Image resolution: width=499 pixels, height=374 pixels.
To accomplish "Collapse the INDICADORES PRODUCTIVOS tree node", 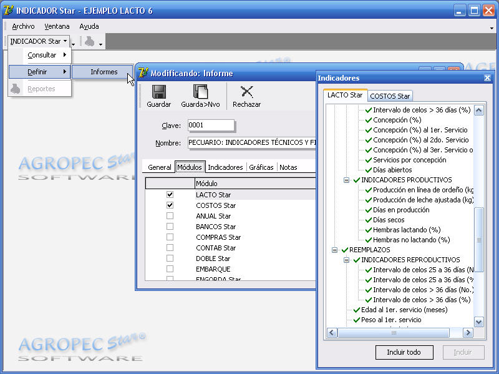I will (x=346, y=180).
